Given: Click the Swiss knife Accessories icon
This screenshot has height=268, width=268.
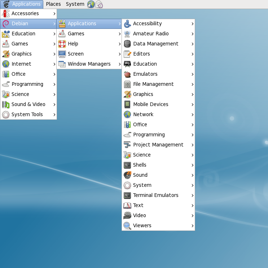Looking at the screenshot, I should (x=6, y=13).
